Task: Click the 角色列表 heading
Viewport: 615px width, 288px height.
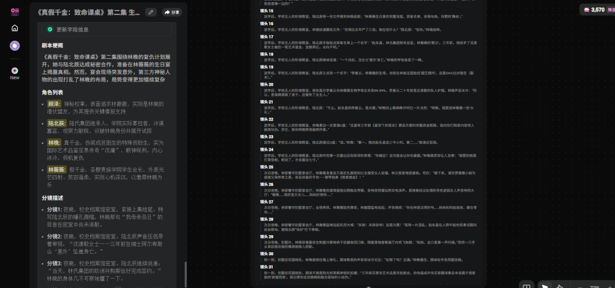Action: click(52, 92)
